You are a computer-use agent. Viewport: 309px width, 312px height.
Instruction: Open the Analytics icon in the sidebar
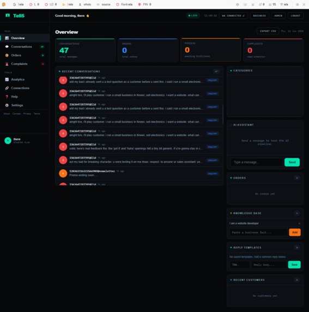click(7, 79)
